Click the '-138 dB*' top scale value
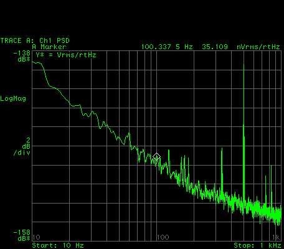284x249 pixels. (x=22, y=57)
